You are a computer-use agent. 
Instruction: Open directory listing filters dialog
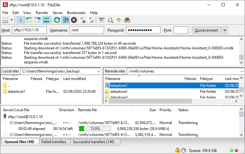pyautogui.click(x=102, y=20)
